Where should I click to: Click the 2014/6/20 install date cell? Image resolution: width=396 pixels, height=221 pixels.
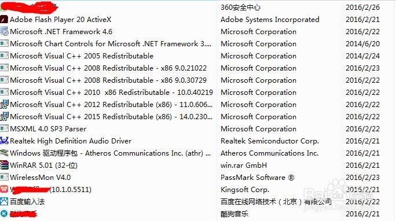click(362, 43)
